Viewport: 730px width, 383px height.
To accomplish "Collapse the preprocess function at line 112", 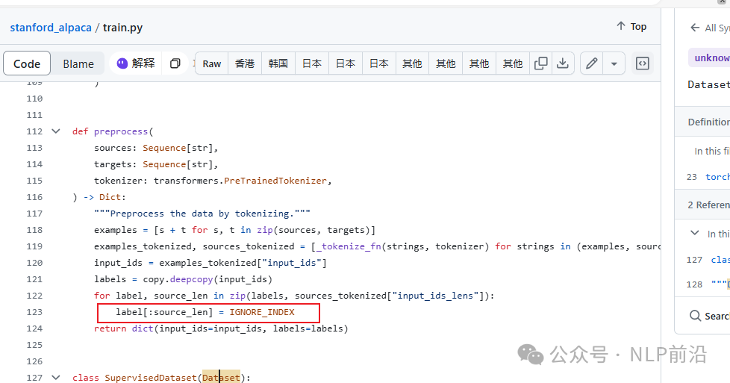I will coord(56,131).
